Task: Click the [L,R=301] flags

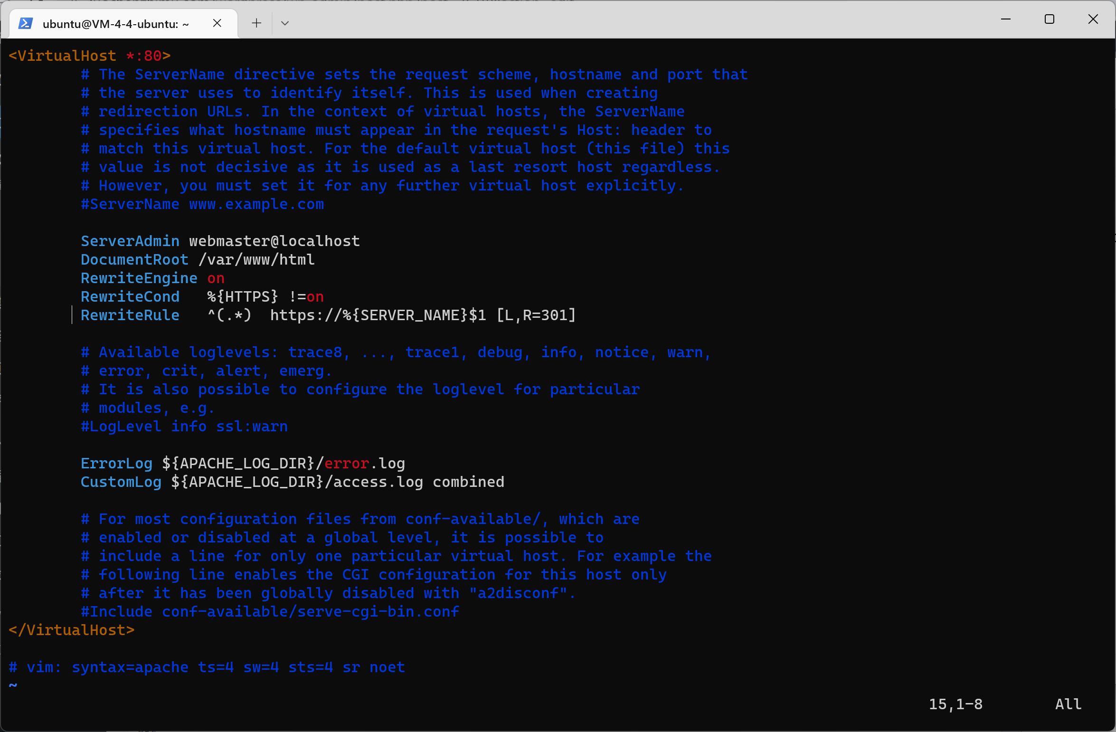Action: click(536, 315)
